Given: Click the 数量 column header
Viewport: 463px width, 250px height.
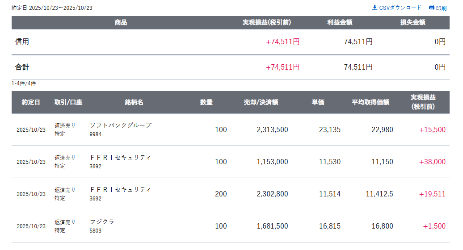Looking at the screenshot, I should 206,102.
